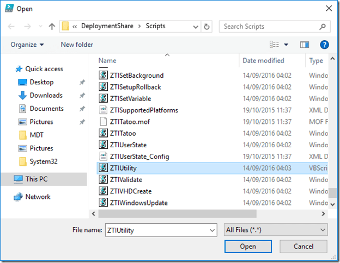Click the horizontal scrollbar thumb
Viewport: 340px width, 263px height.
click(178, 214)
